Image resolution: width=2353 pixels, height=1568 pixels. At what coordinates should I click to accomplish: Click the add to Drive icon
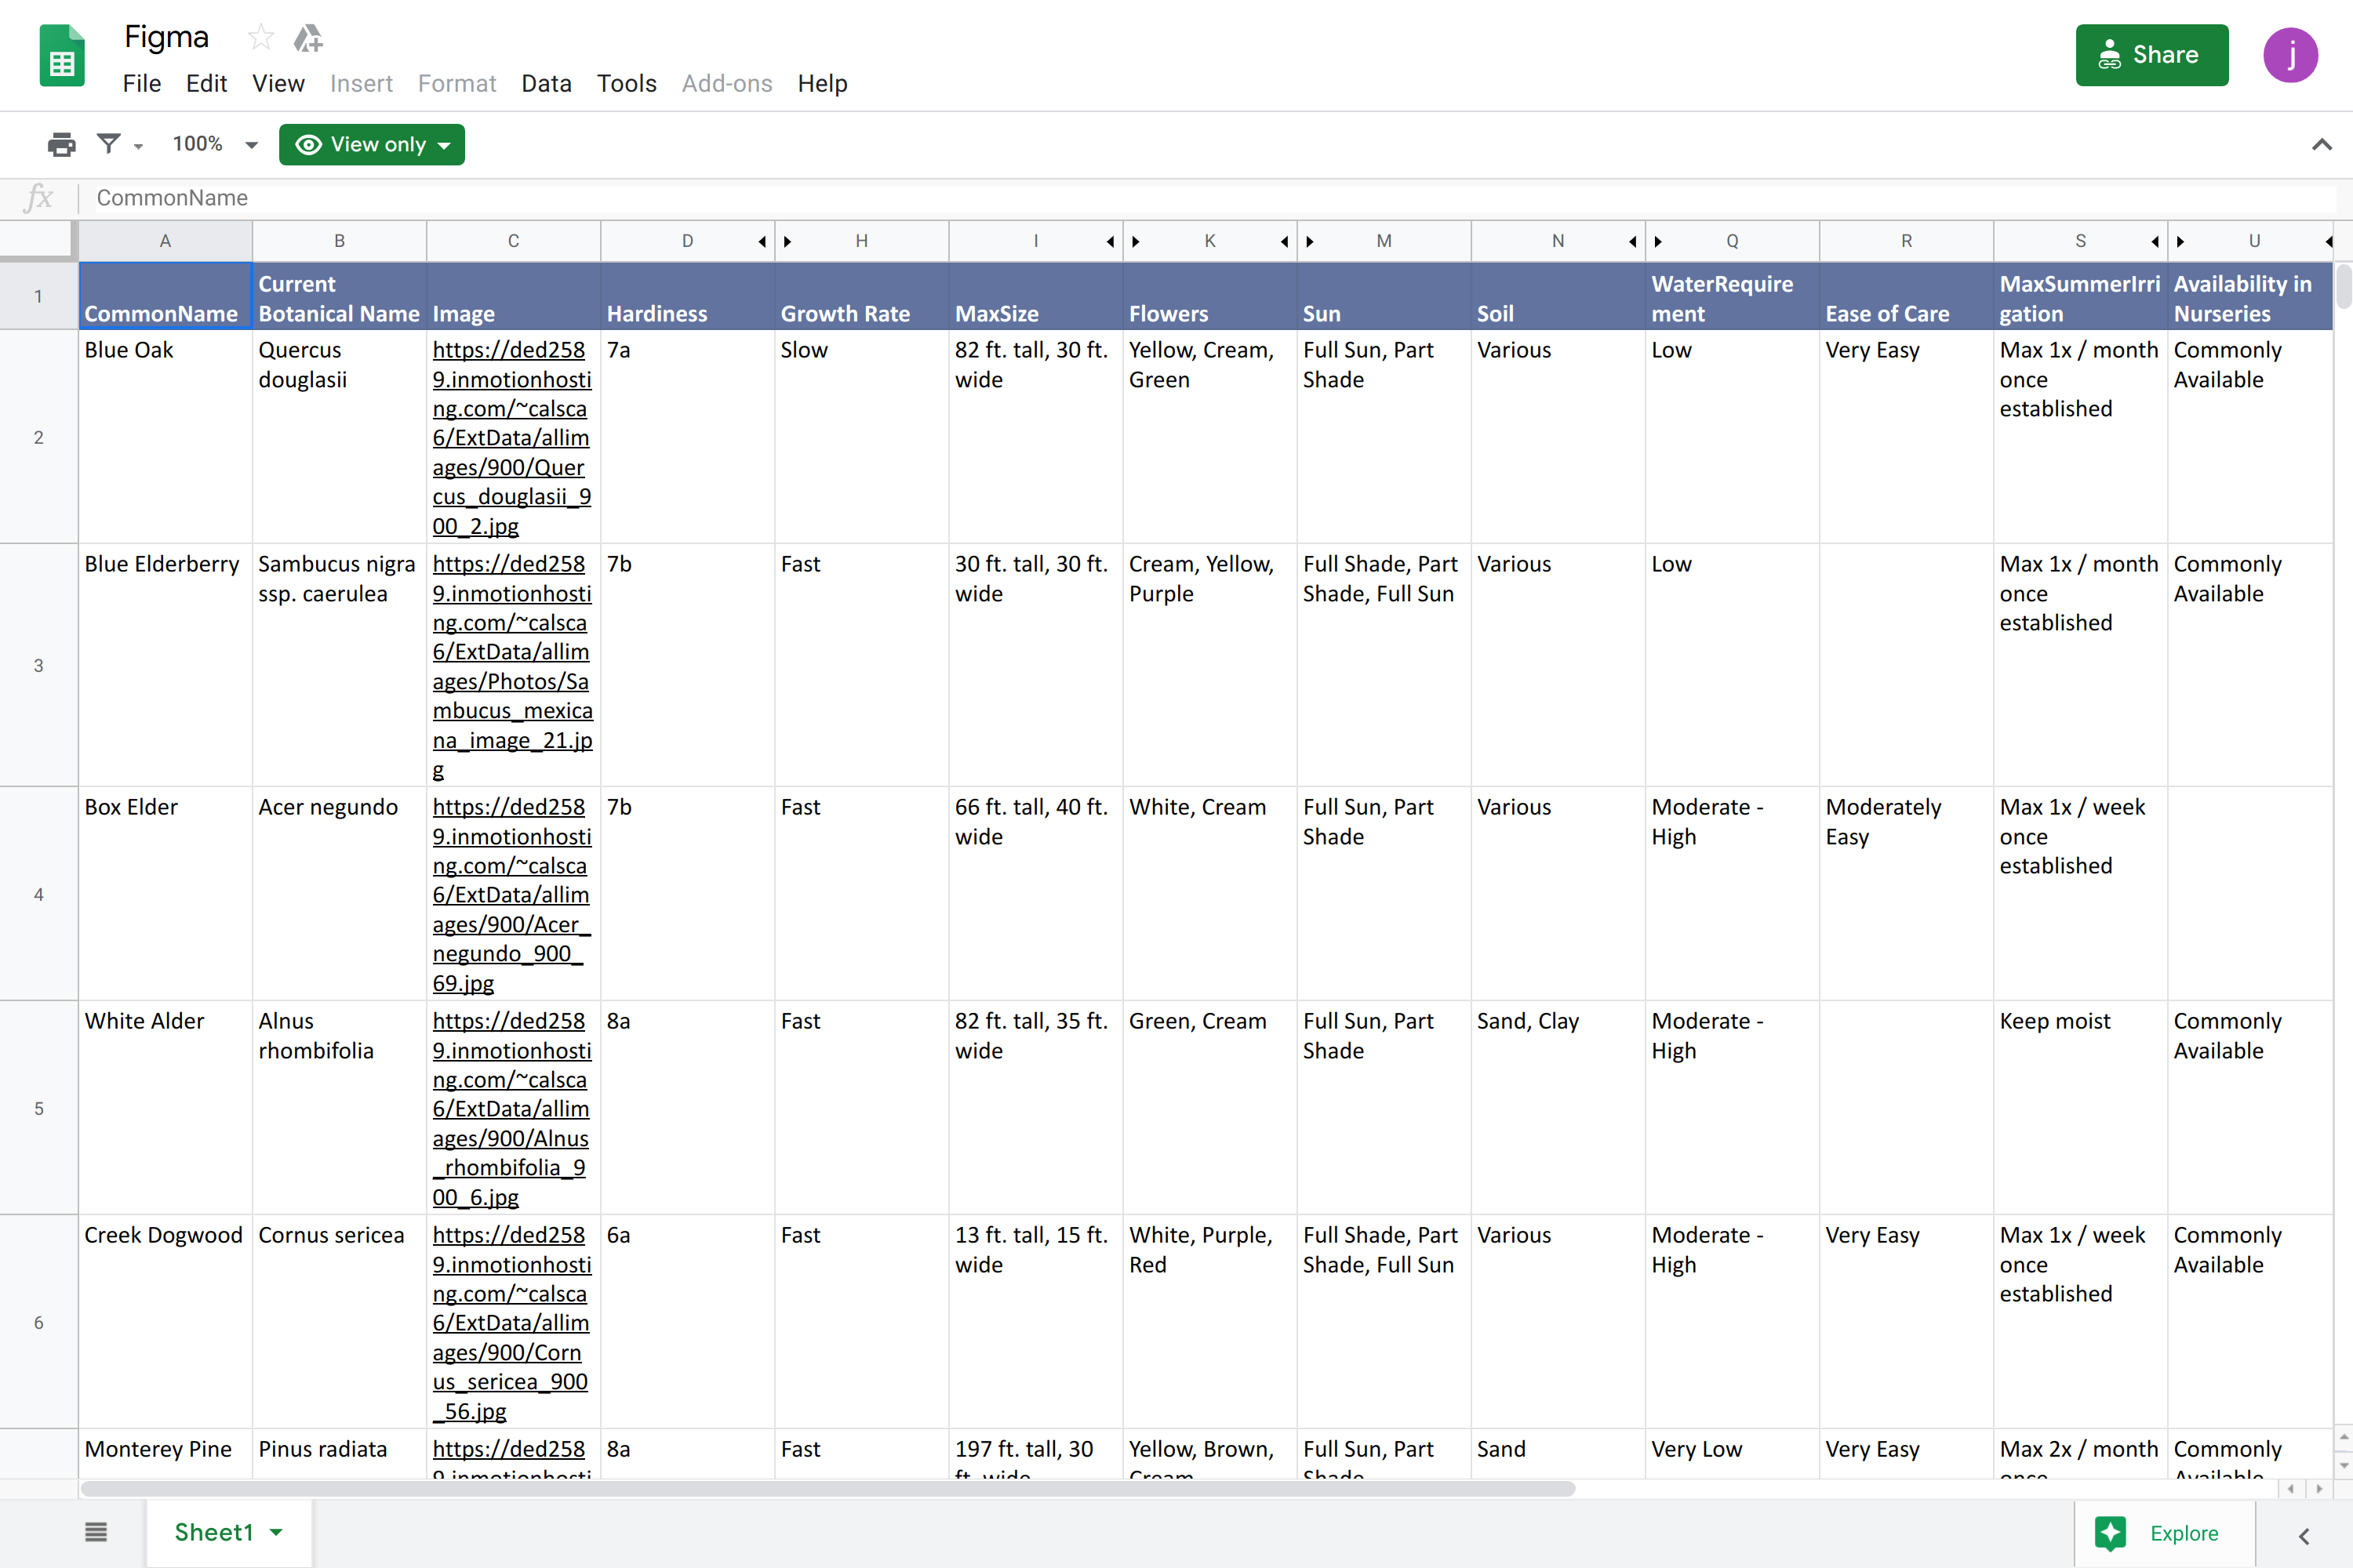click(x=308, y=38)
